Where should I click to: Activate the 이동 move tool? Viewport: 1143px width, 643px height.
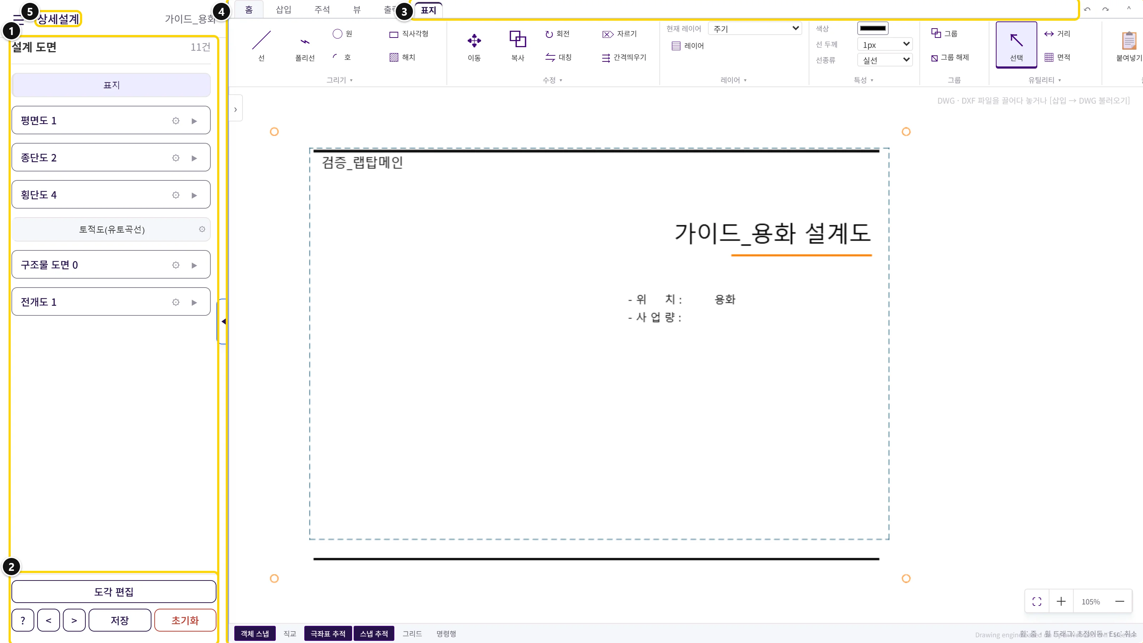[474, 45]
